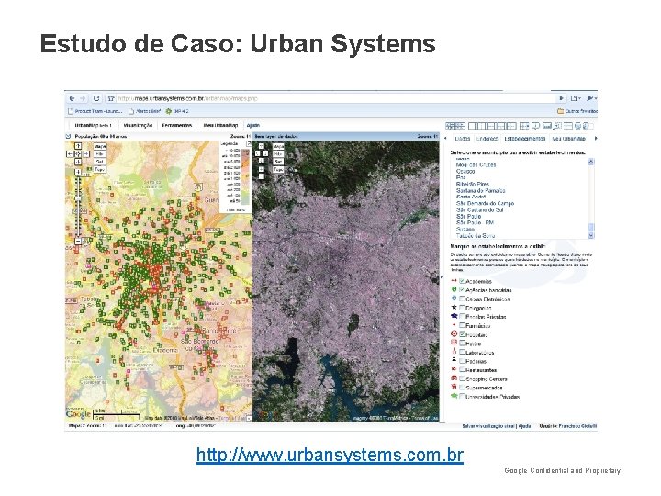
Task: Select São Bernardo do Campo in list
Action: coord(486,203)
